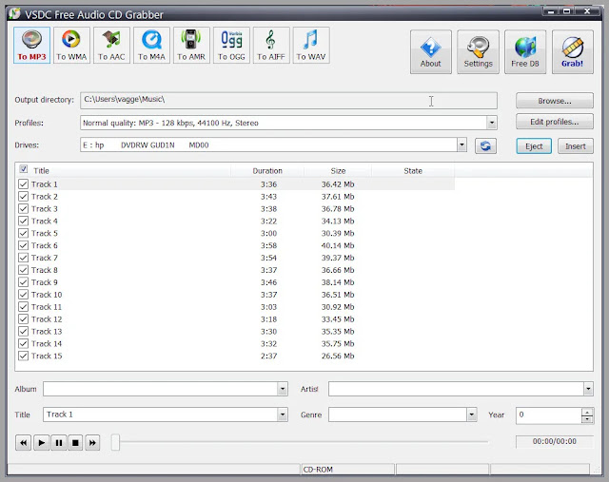Viewport: 609px width, 482px height.
Task: Choose the To WMA format icon
Action: point(71,45)
